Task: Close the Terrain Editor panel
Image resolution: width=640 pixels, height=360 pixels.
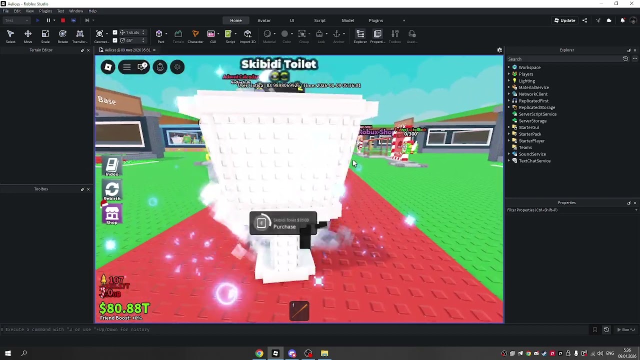Action: 88,50
